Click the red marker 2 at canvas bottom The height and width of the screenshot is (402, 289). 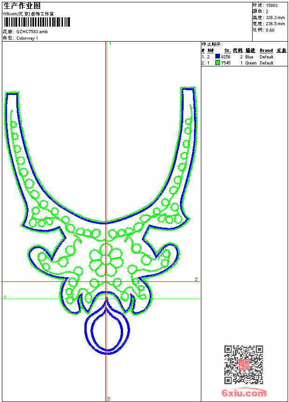109,399
